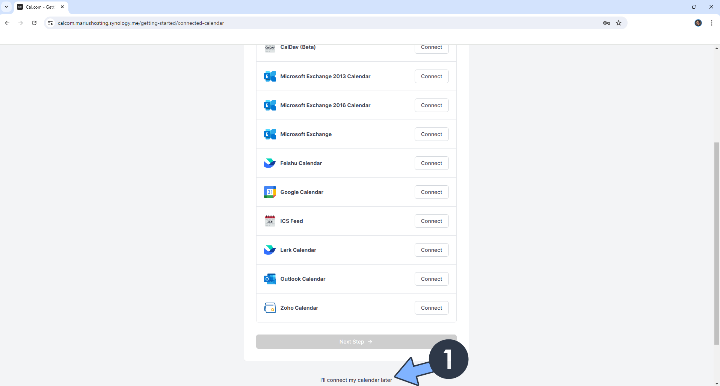Connect CalDav (Beta)

click(x=432, y=48)
